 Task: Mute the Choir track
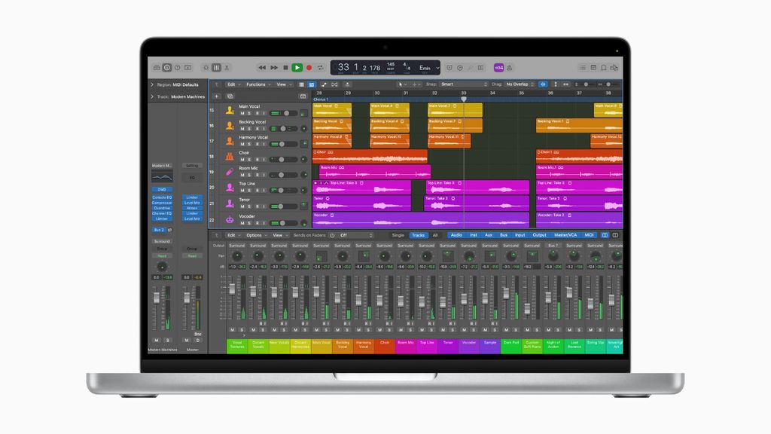point(242,158)
